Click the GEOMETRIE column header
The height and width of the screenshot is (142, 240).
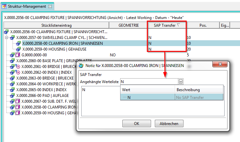pyautogui.click(x=129, y=25)
